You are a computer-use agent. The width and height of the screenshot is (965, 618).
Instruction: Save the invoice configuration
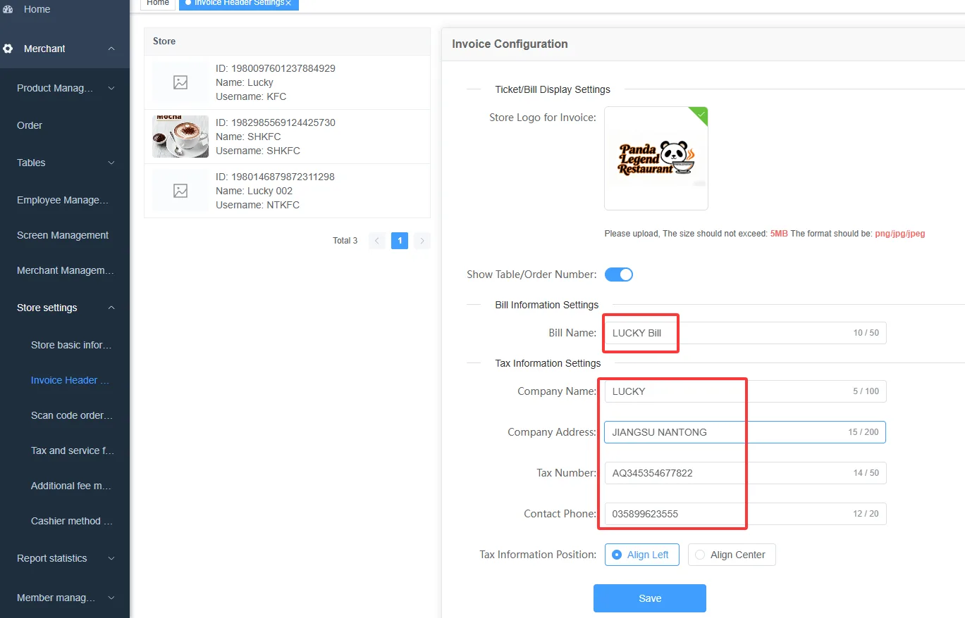(650, 598)
